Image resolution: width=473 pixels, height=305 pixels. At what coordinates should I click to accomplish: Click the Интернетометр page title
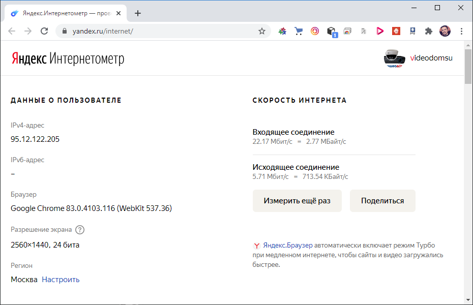point(87,58)
